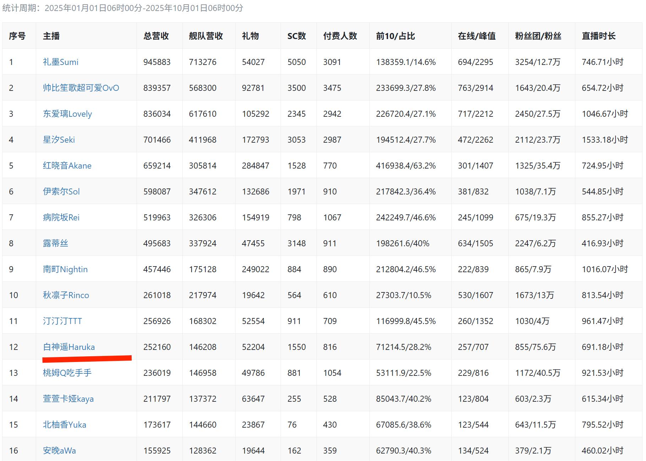
Task: Click the 露蒂丝 streamer link
Action: [x=55, y=243]
